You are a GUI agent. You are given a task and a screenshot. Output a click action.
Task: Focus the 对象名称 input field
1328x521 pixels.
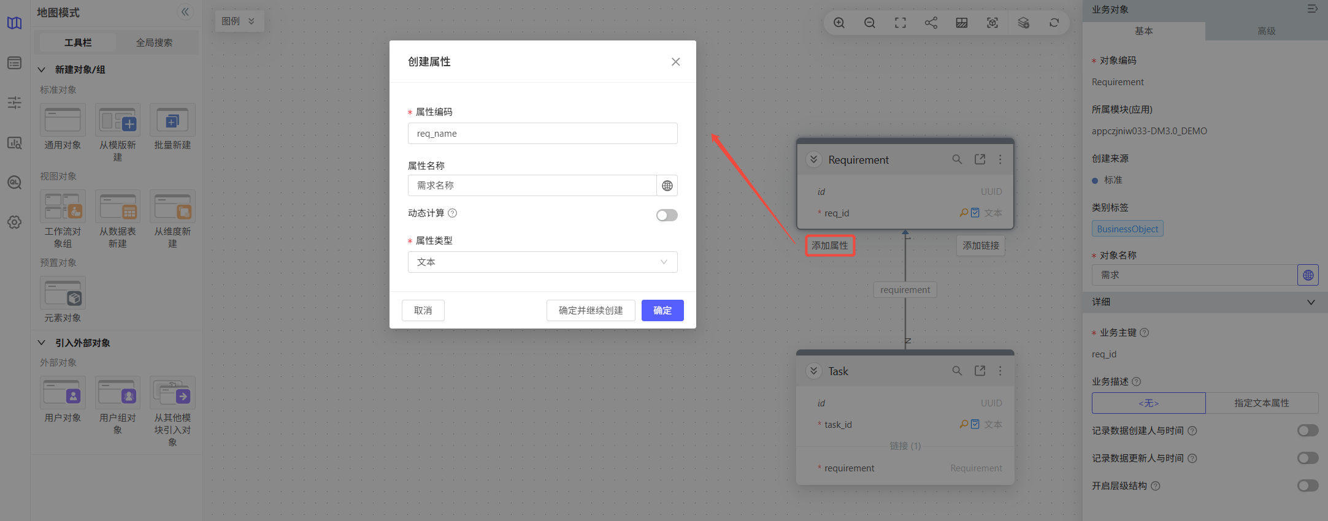click(1195, 275)
